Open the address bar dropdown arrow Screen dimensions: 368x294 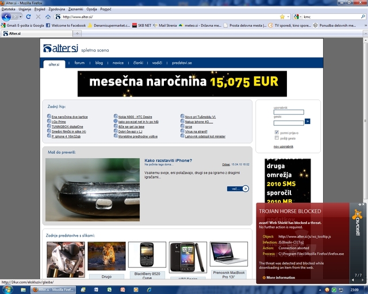tap(288, 17)
